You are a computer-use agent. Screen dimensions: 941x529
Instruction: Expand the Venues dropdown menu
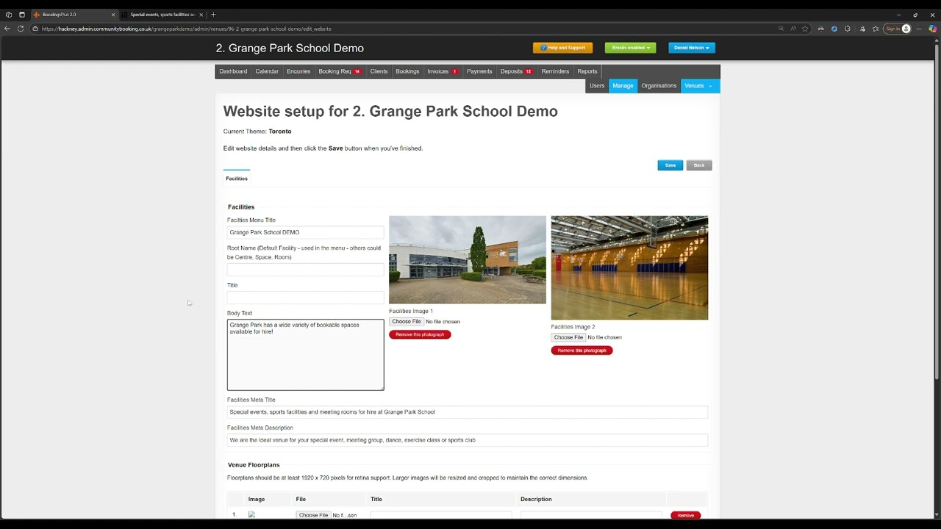pos(700,86)
